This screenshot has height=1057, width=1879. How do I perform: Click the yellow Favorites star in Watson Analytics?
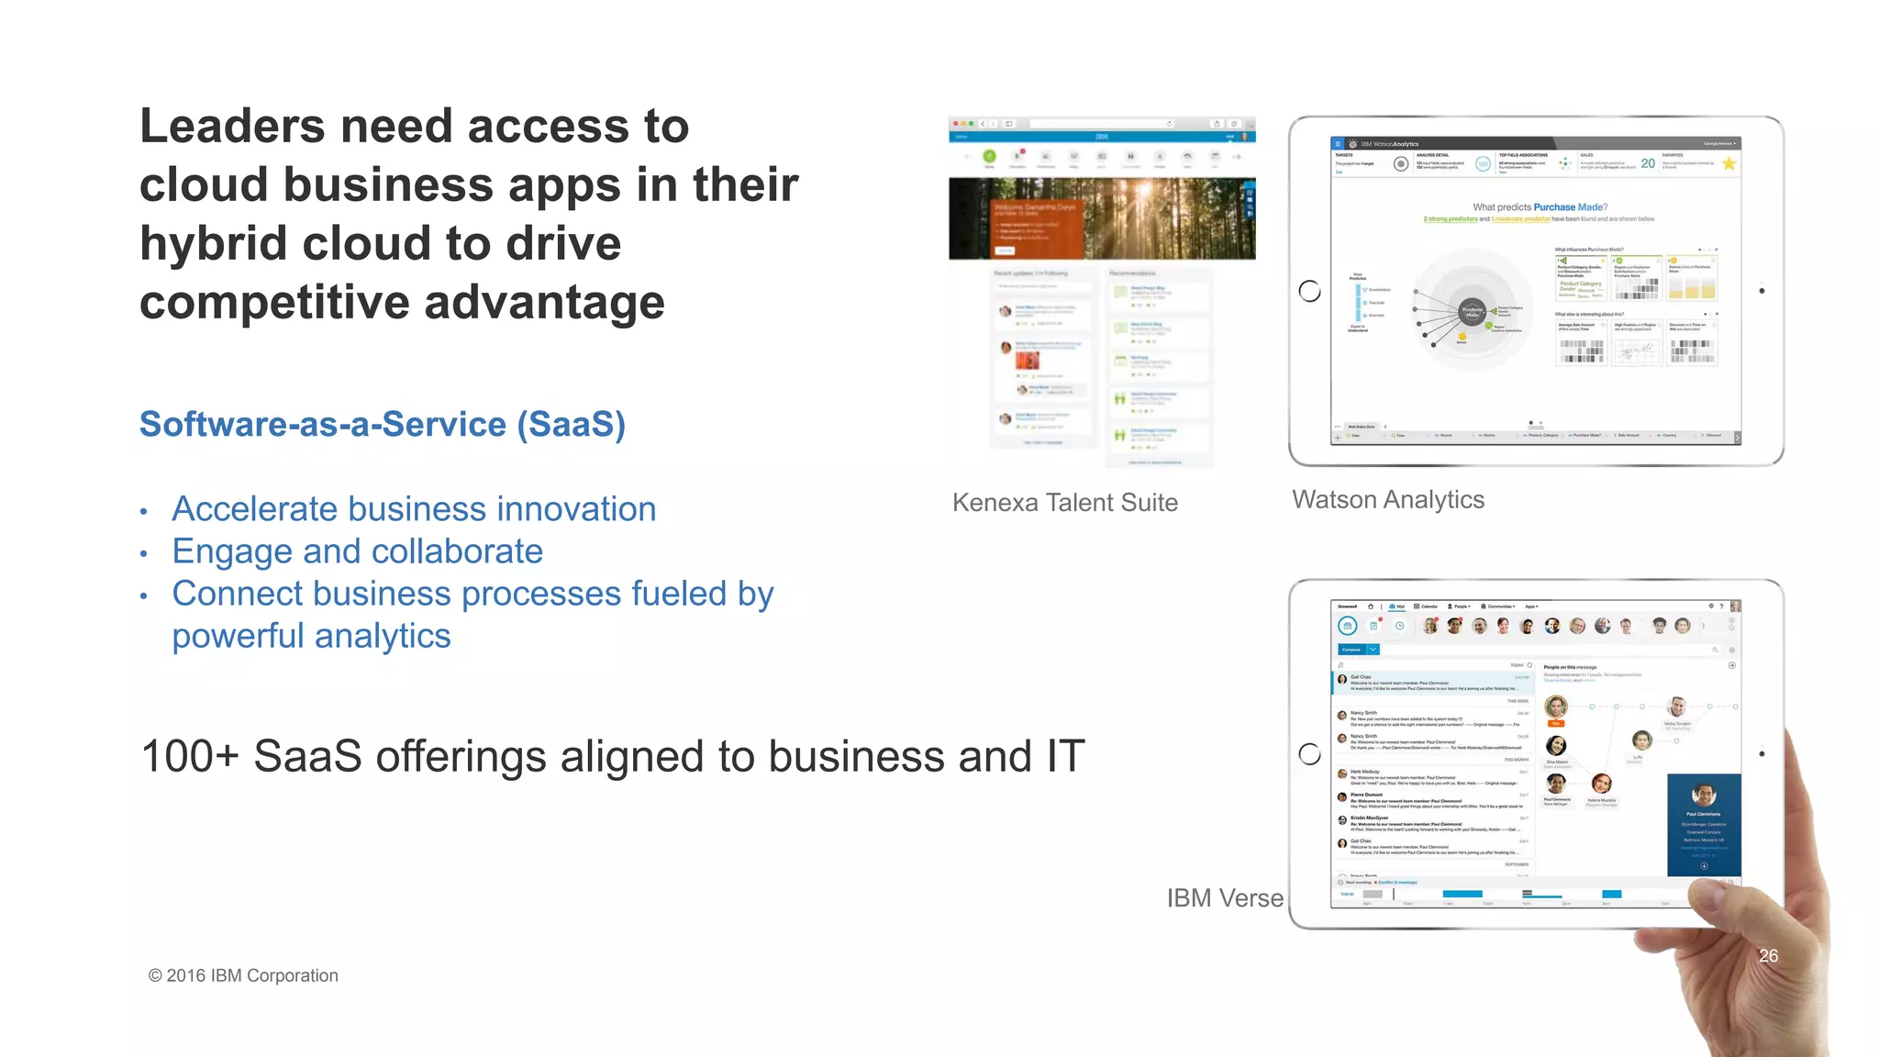[1729, 163]
